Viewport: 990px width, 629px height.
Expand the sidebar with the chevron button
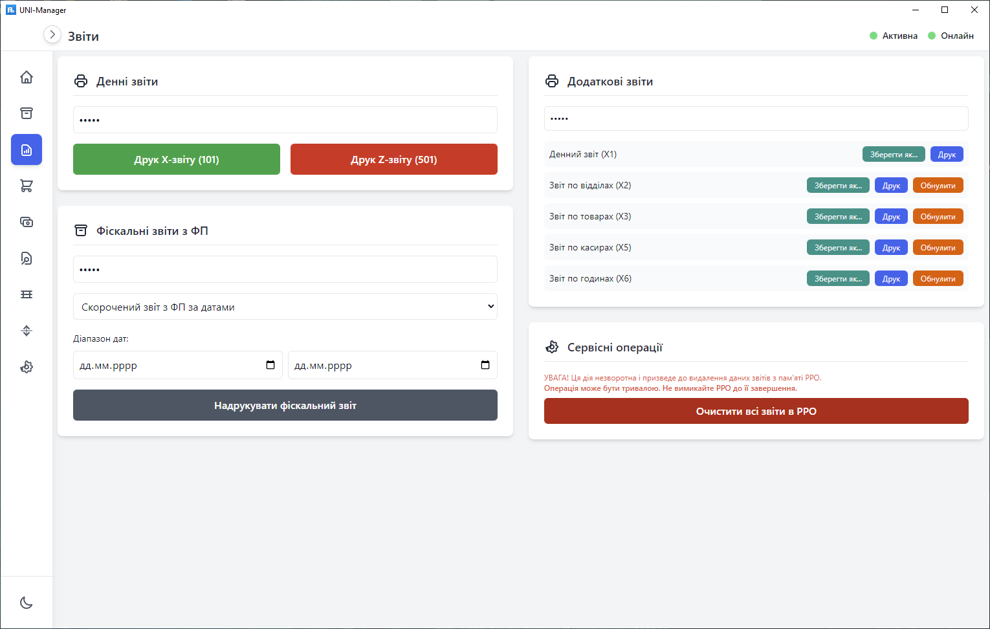pos(52,34)
